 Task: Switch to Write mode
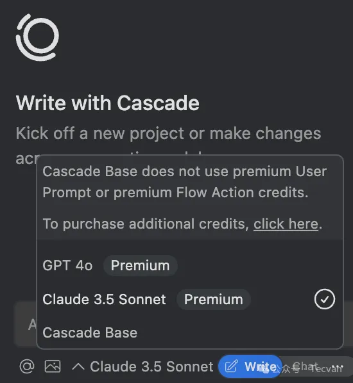pos(250,366)
